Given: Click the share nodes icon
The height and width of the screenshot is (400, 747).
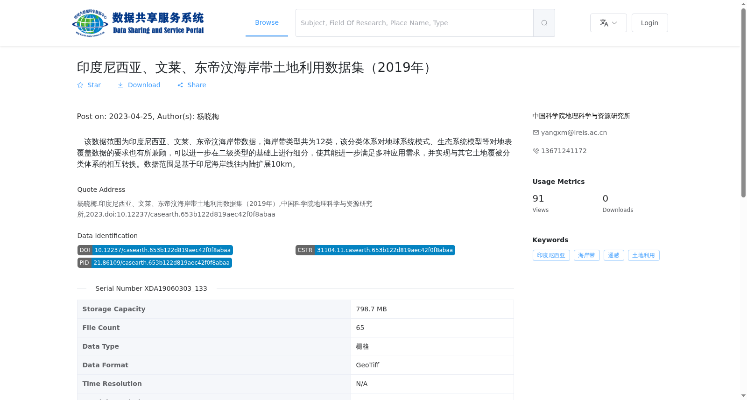Looking at the screenshot, I should tap(180, 85).
